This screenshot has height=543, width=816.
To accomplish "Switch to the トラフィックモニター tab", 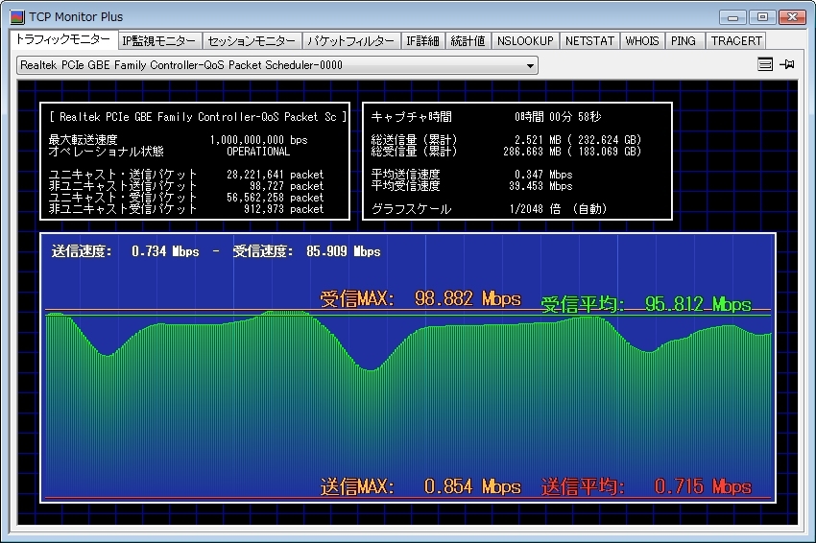I will coord(63,40).
